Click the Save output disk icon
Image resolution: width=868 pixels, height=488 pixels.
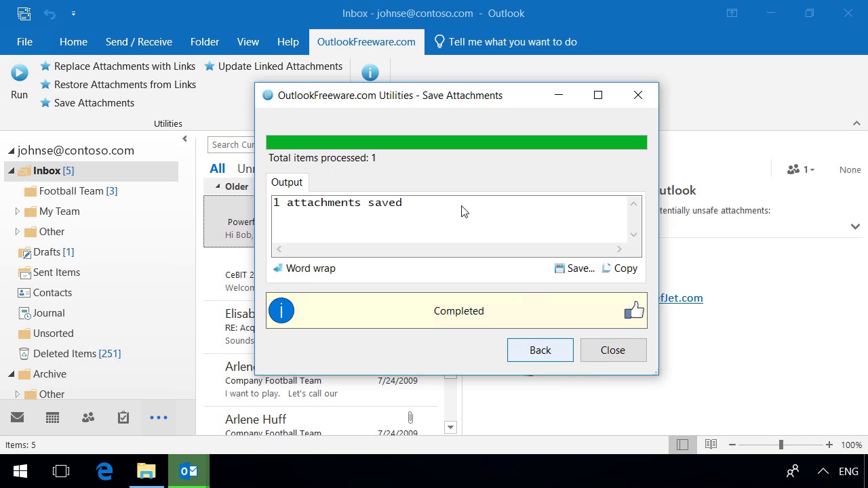(x=559, y=268)
